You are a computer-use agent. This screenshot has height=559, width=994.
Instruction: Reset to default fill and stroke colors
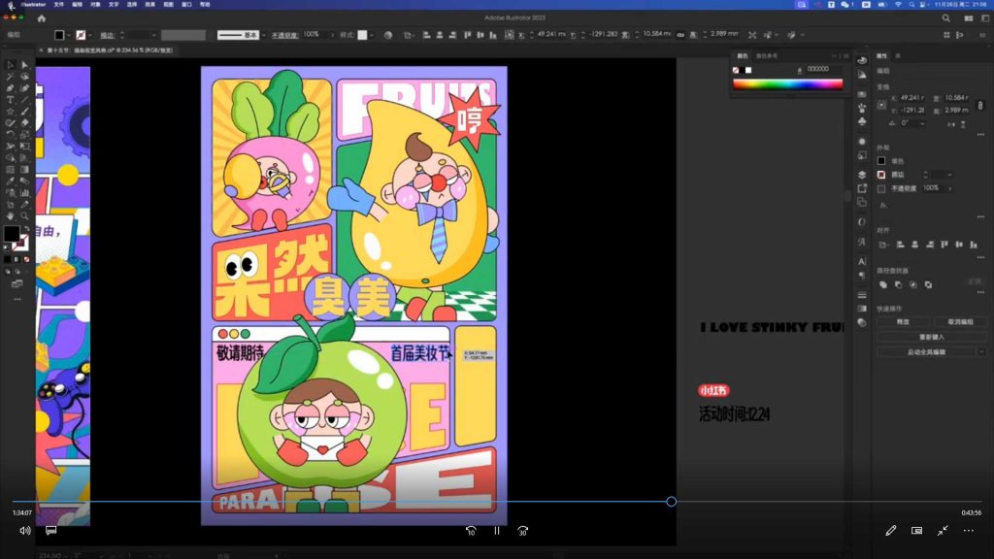(x=5, y=247)
